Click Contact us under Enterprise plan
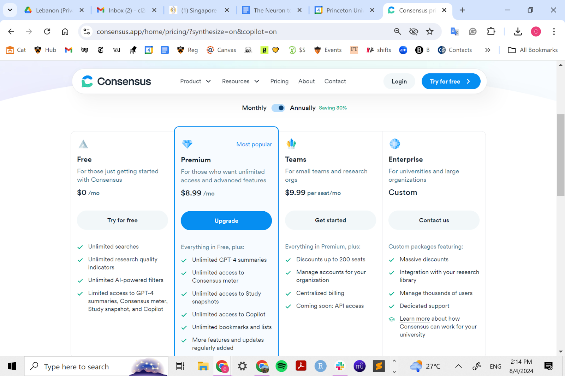565x376 pixels. pos(434,220)
